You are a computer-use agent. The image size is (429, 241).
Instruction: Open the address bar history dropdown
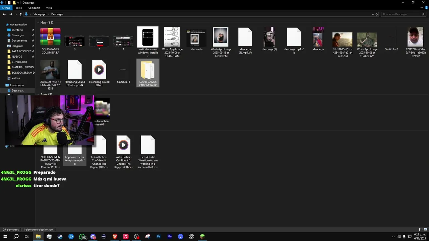373,14
